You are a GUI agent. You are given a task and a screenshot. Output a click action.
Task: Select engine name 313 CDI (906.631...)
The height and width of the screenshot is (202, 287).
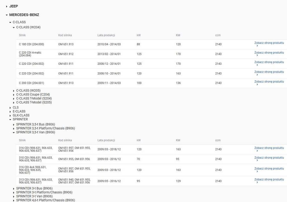(36, 181)
